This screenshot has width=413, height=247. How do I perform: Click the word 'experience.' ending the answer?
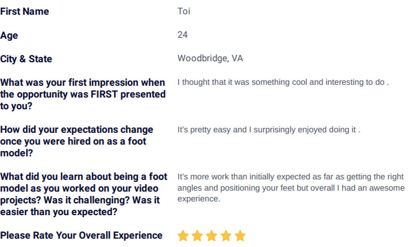tap(199, 199)
